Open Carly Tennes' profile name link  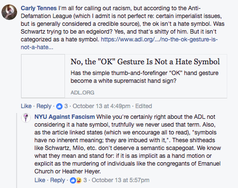(39, 8)
